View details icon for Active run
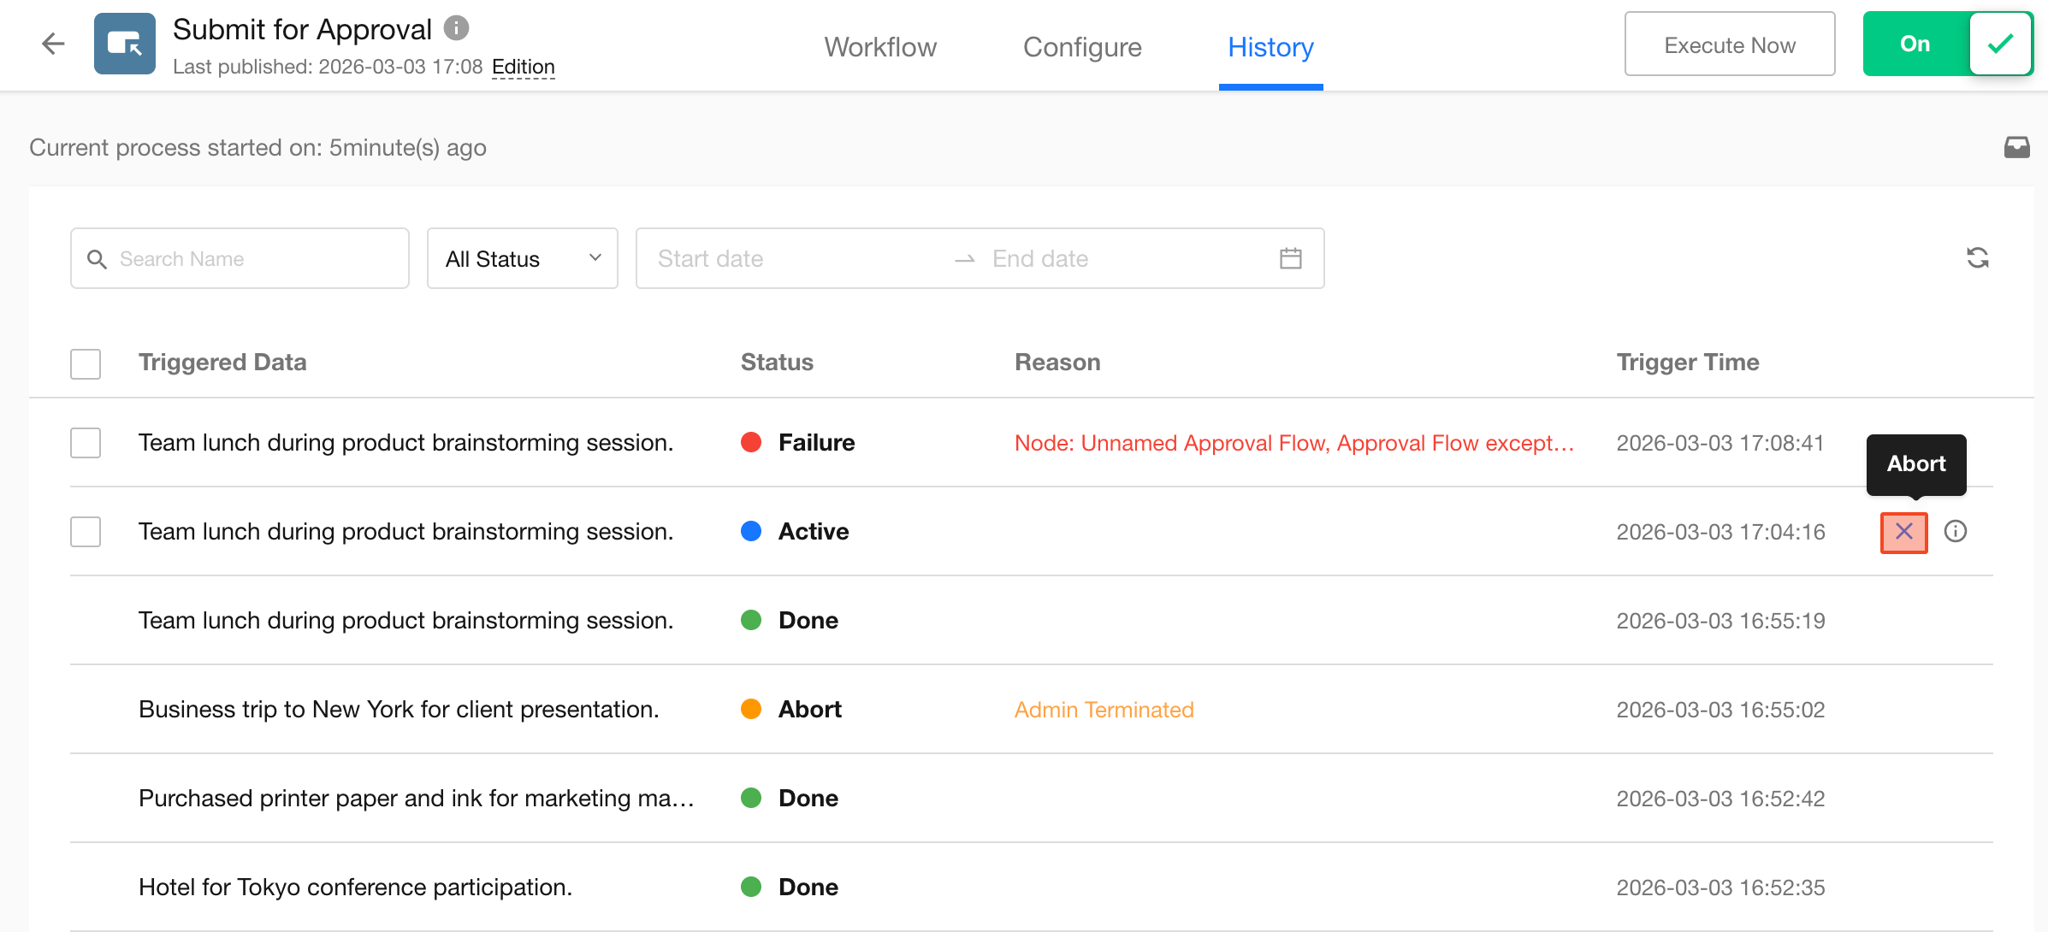Screen dimensions: 2048x932 pos(1956,532)
